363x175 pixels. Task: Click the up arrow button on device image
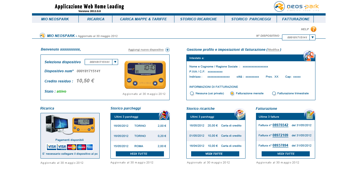pyautogui.click(x=155, y=83)
